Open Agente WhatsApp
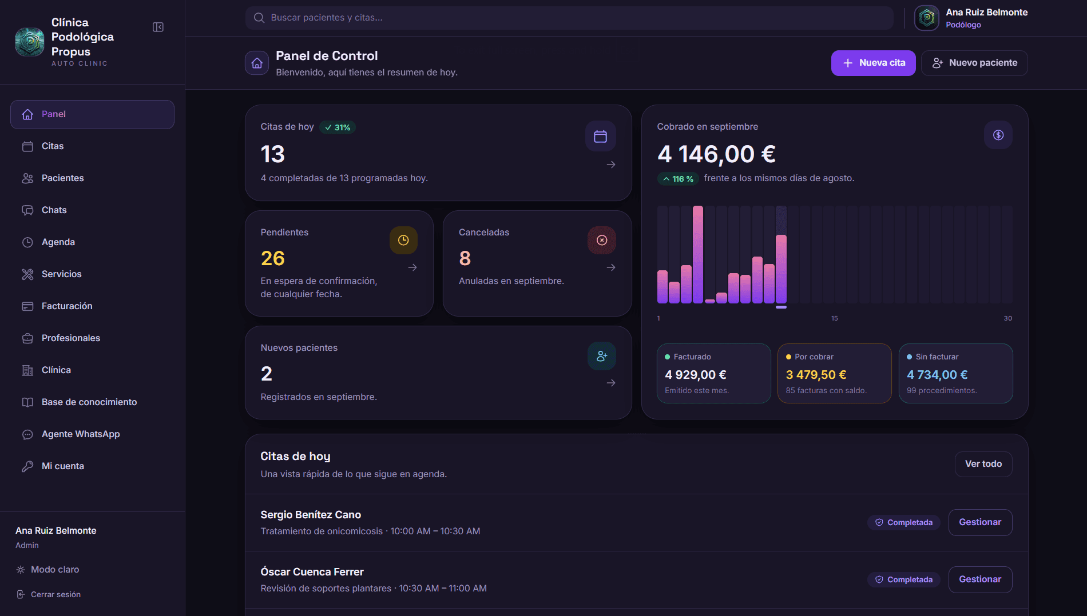Image resolution: width=1087 pixels, height=616 pixels. click(x=92, y=434)
